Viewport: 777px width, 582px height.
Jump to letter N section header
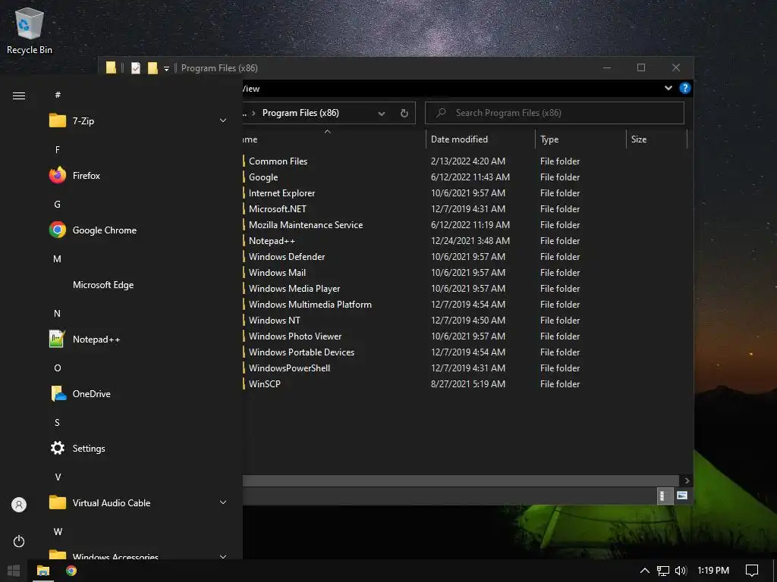[x=58, y=313]
